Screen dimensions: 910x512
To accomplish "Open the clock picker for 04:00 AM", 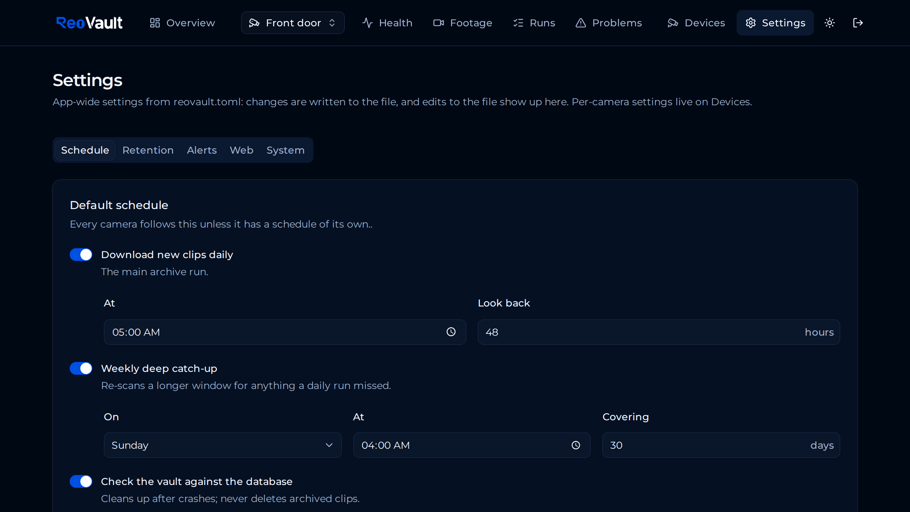I will point(576,445).
